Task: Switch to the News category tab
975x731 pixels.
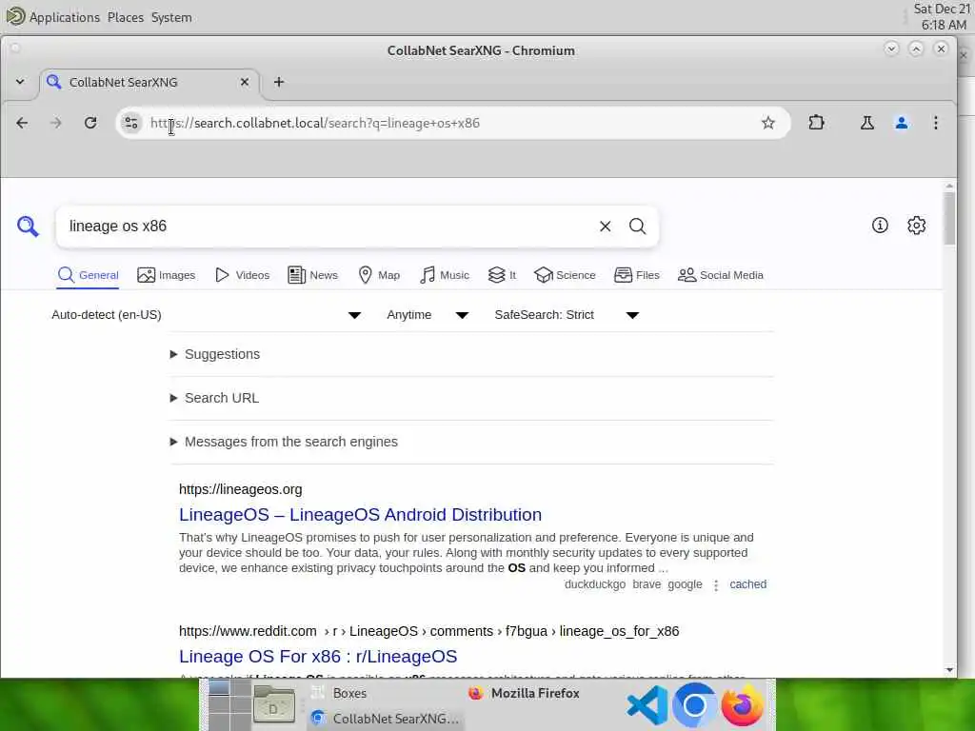Action: pyautogui.click(x=312, y=275)
